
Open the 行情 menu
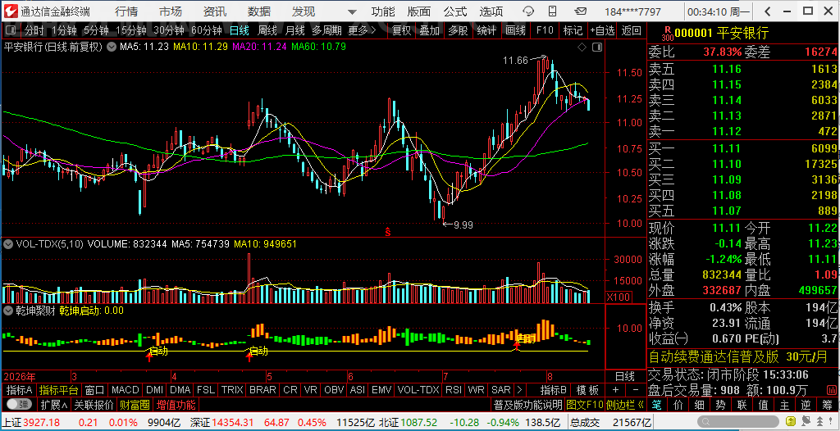pos(126,11)
